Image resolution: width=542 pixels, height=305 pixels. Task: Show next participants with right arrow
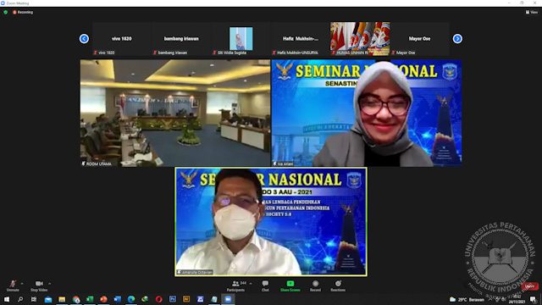click(457, 39)
